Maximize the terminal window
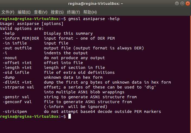This screenshot has width=191, height=133. coord(182,4)
